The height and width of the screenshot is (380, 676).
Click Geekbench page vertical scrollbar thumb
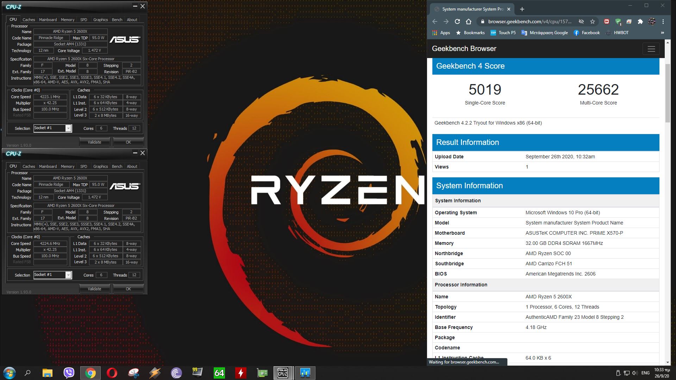click(x=668, y=93)
